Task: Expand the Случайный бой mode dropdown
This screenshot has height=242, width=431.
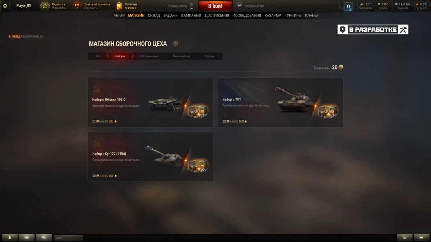Action: 268,6
